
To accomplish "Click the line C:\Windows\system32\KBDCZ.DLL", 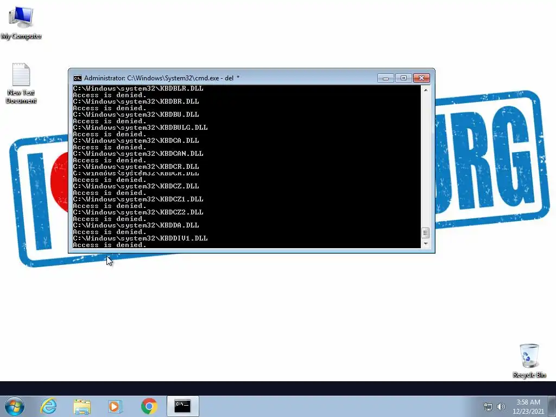I will coord(136,186).
